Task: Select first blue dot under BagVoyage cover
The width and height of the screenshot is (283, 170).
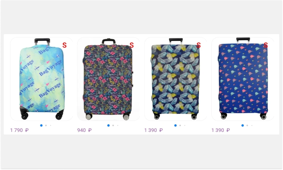Action: (x=41, y=126)
